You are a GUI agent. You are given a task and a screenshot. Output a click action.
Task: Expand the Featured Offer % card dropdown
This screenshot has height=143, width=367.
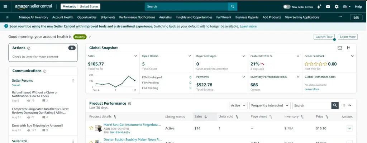(298, 56)
